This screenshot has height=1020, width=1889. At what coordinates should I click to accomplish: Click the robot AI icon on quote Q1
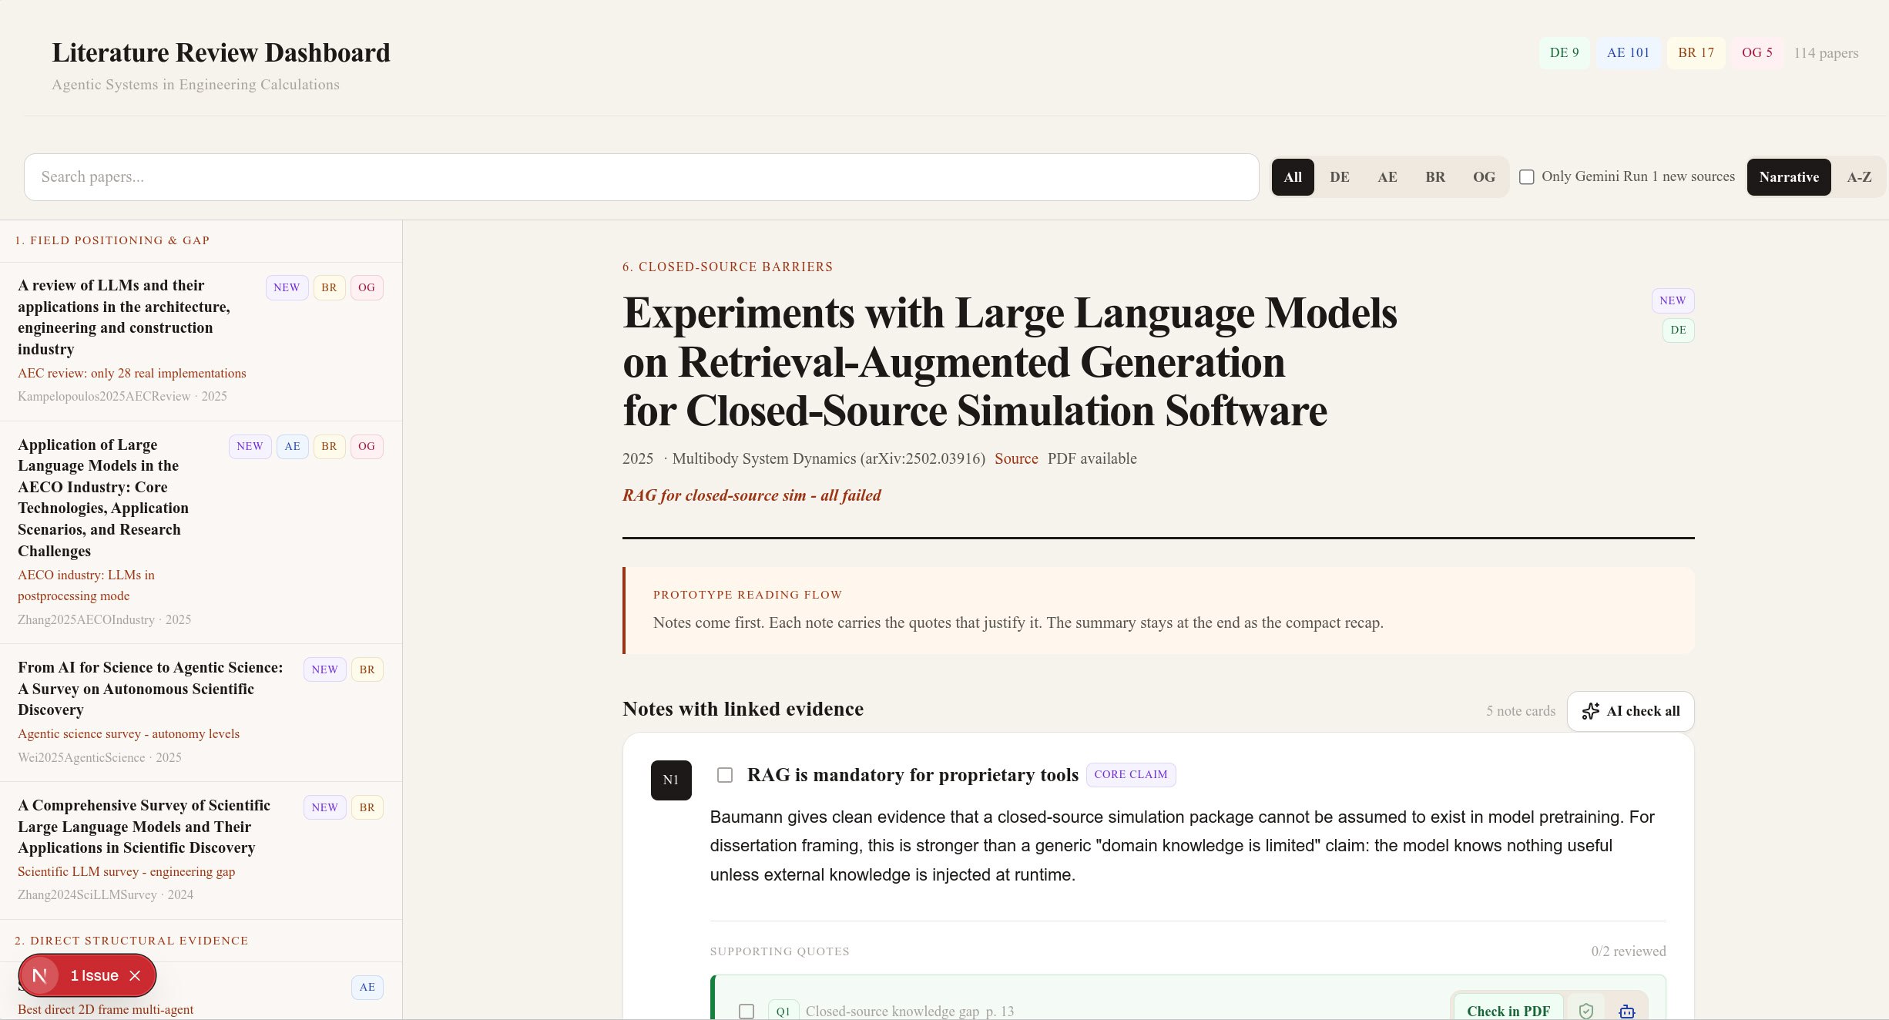[x=1626, y=1011]
